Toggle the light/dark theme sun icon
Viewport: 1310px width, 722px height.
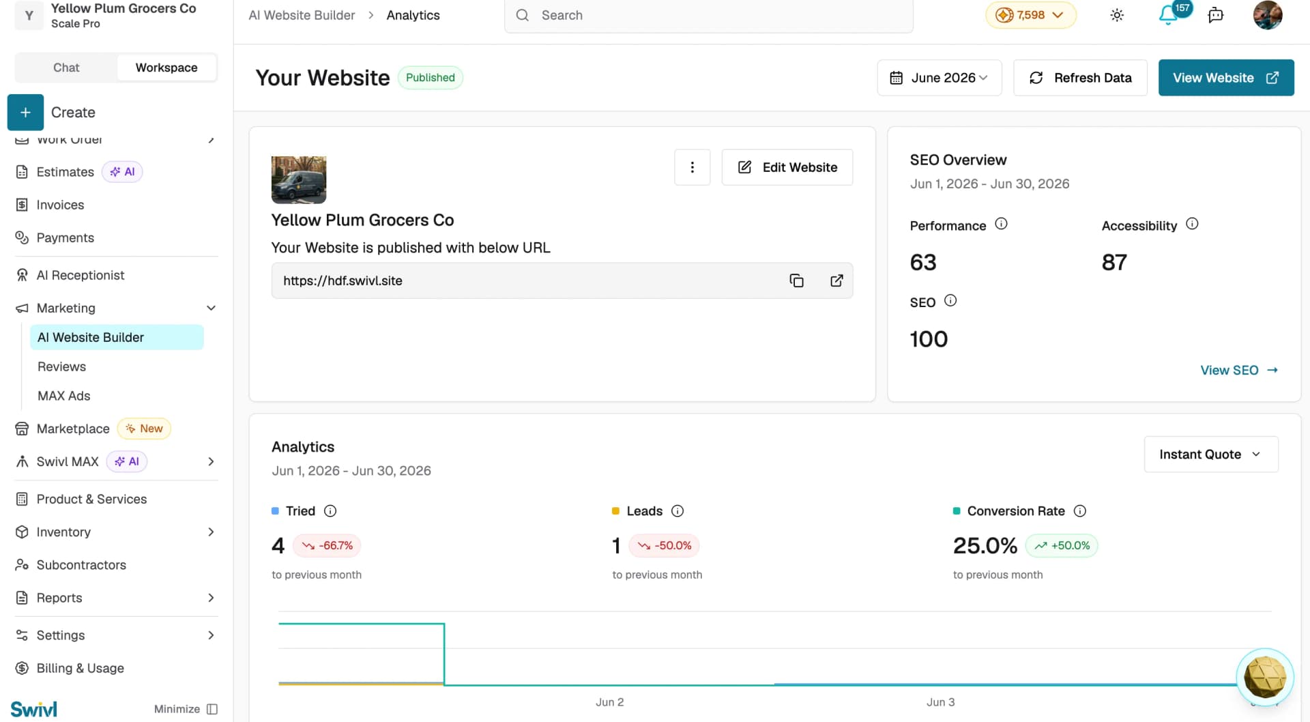coord(1117,15)
